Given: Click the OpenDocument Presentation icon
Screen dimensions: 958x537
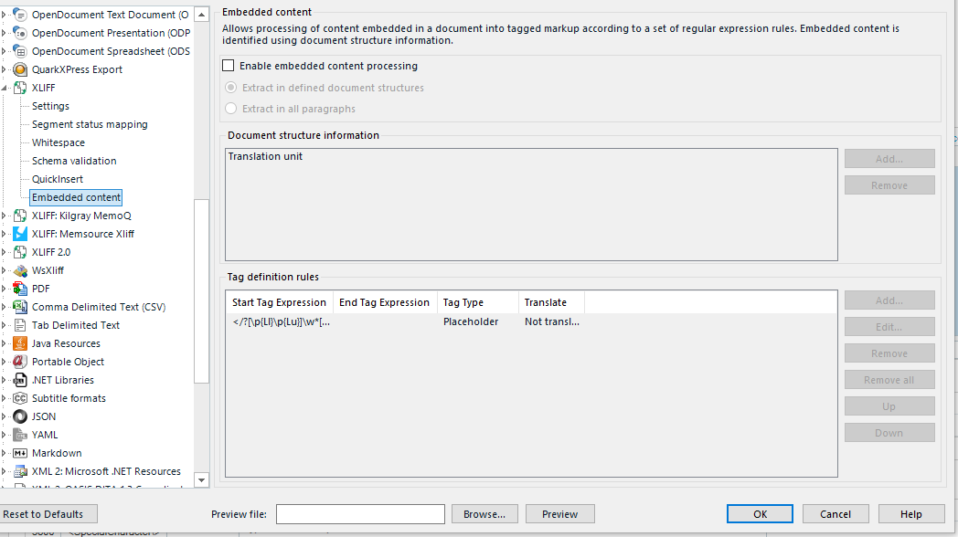Looking at the screenshot, I should [20, 32].
